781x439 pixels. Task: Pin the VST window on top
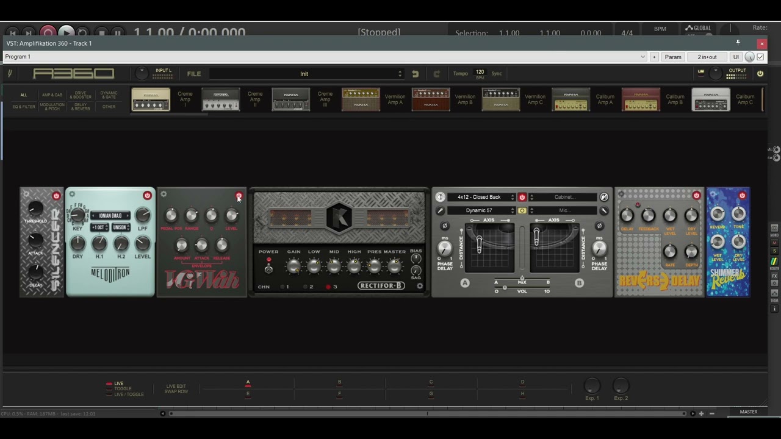click(x=738, y=43)
